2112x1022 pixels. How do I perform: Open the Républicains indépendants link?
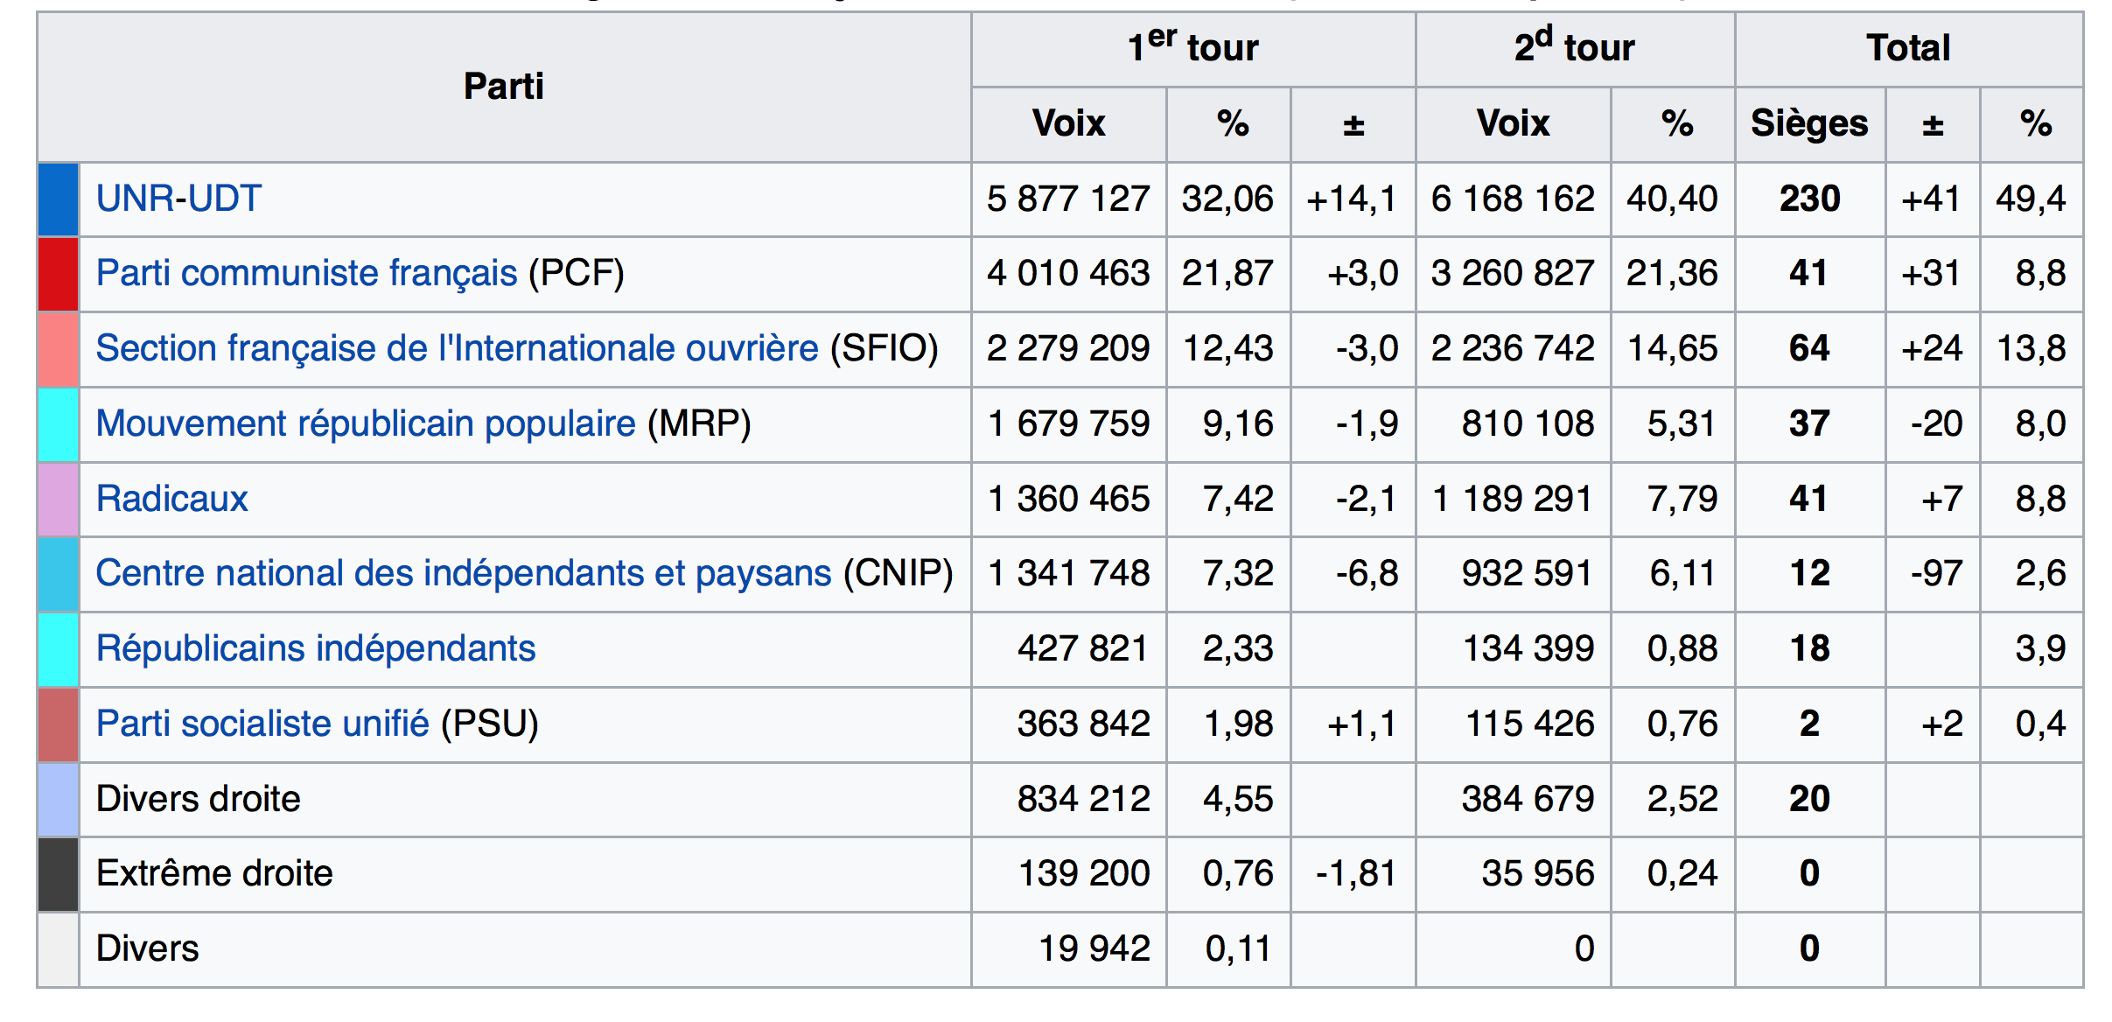315,649
